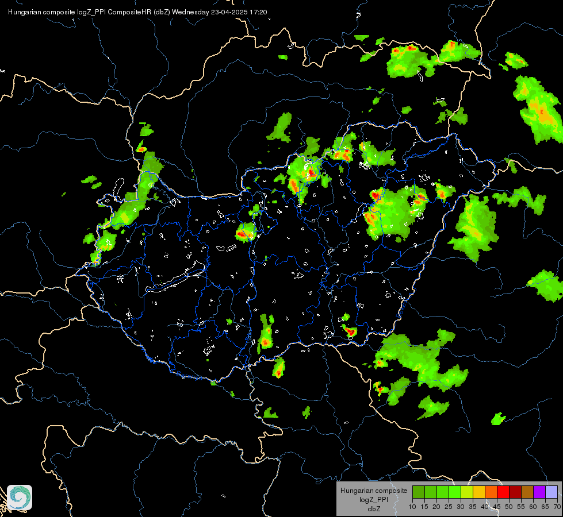This screenshot has width=563, height=517.
Task: Select the 25-30 dBZ bright green swatch
Action: tap(455, 492)
